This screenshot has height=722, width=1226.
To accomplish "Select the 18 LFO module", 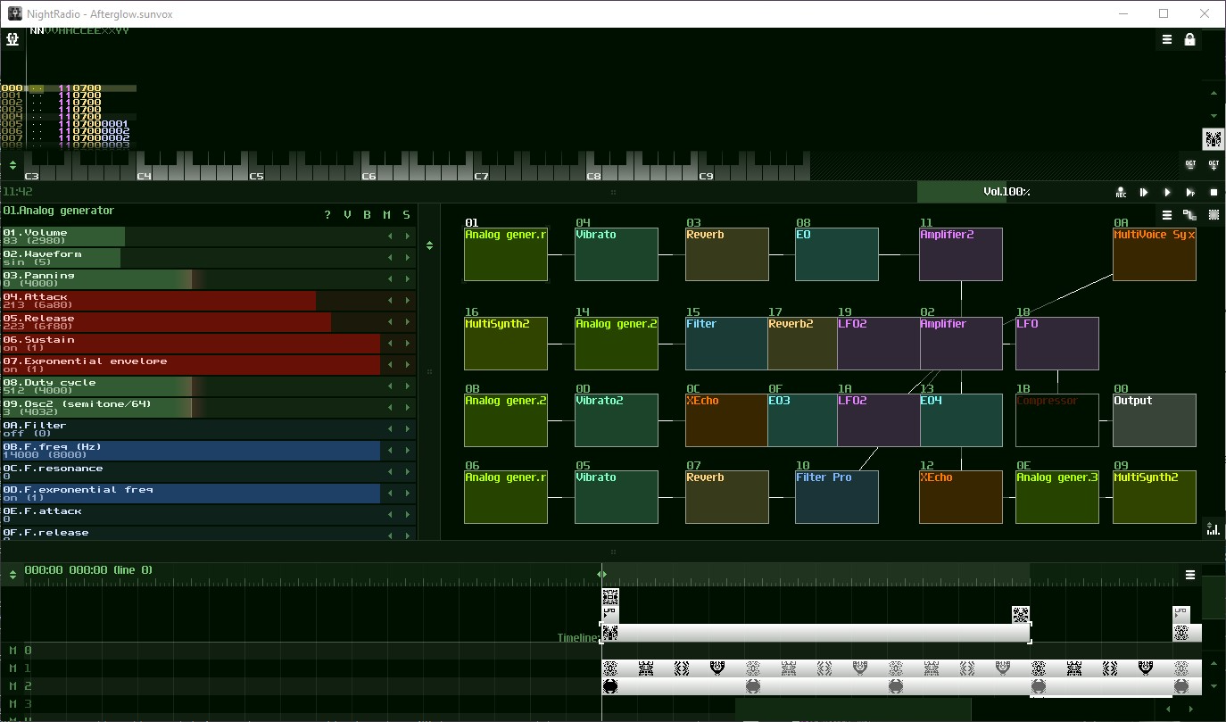I will [x=1057, y=344].
